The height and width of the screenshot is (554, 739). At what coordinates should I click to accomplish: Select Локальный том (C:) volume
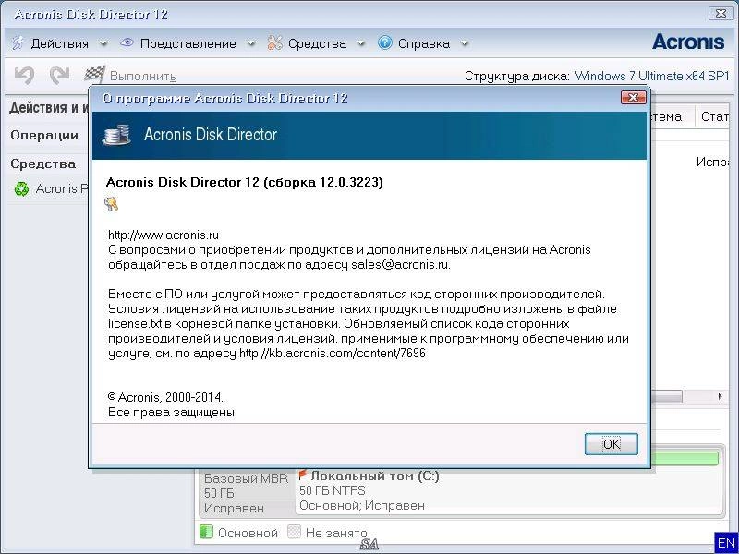(375, 476)
